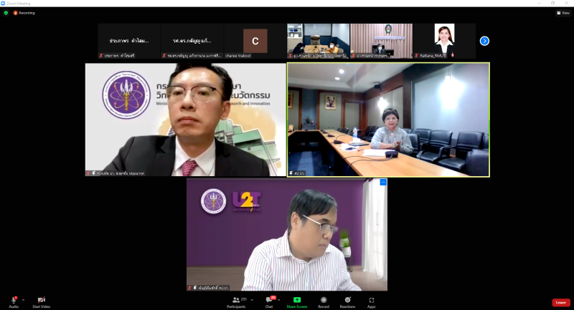Viewport: 574px width, 310px height.
Task: Leave the meeting
Action: [x=560, y=302]
